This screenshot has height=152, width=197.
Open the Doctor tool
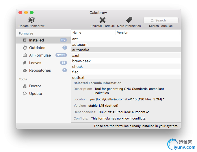click(44, 86)
